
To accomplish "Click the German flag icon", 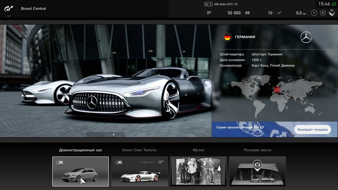I will pos(227,37).
